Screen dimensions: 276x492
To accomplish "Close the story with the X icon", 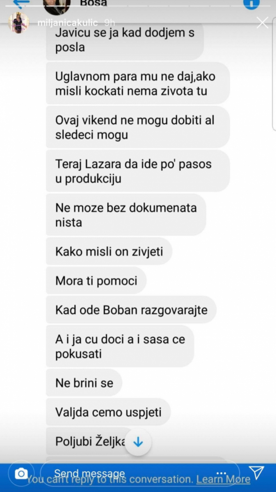I will [x=262, y=22].
